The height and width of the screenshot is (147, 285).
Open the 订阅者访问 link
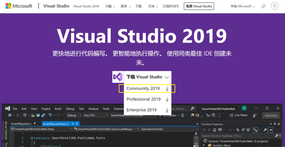tap(170, 6)
